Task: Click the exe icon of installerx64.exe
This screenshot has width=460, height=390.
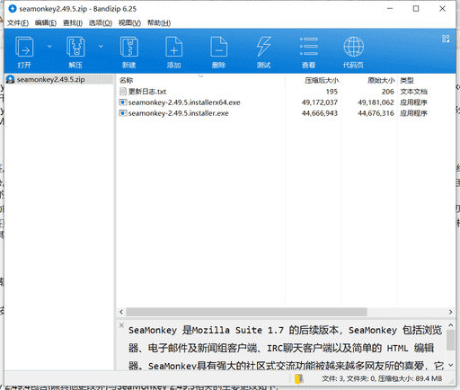Action: point(123,102)
